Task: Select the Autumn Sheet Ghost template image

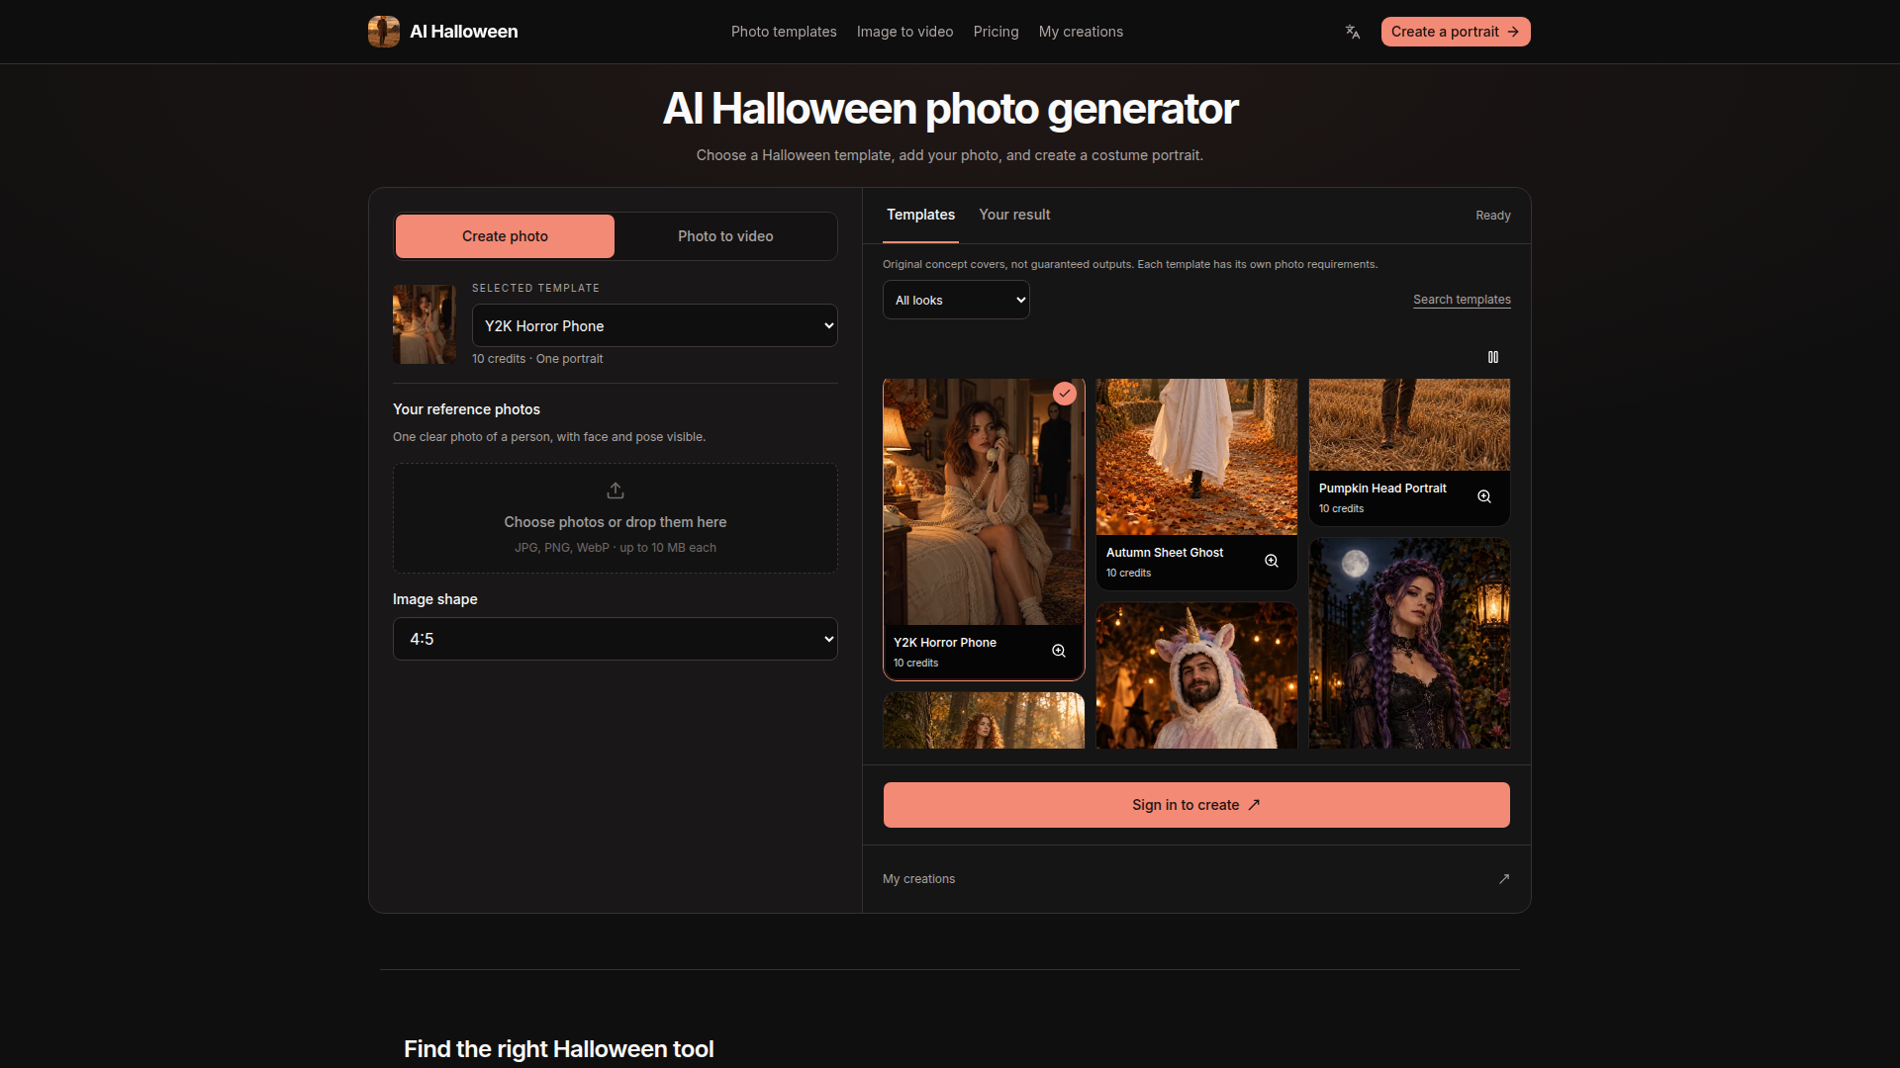Action: coord(1196,457)
